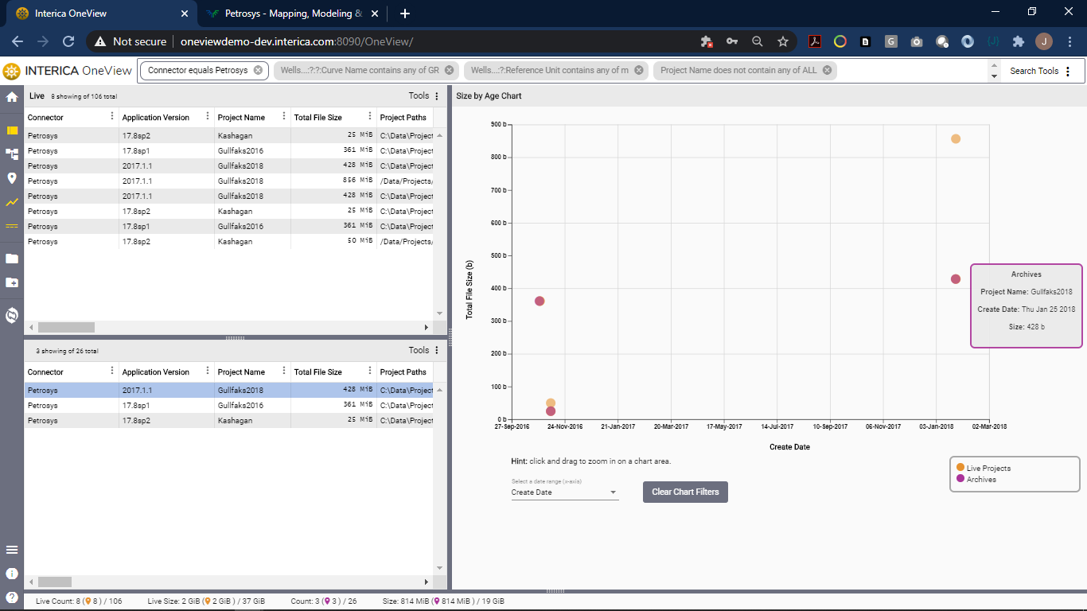Image resolution: width=1087 pixels, height=611 pixels.
Task: Select archives row Kashagan 25 MiB
Action: [229, 420]
